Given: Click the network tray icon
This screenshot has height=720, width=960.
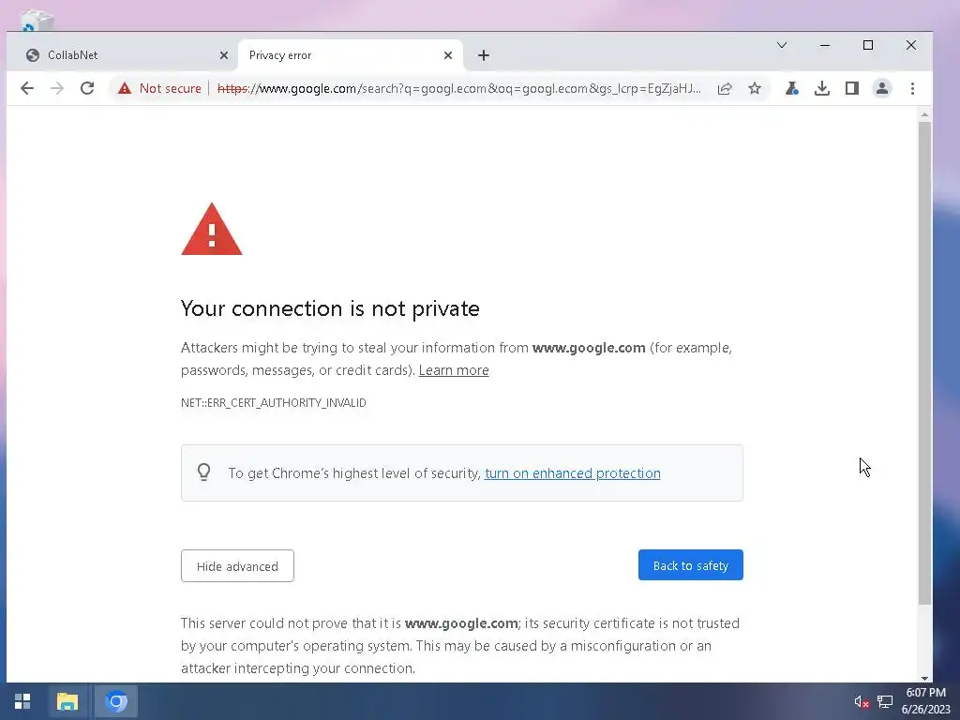Looking at the screenshot, I should pyautogui.click(x=885, y=701).
